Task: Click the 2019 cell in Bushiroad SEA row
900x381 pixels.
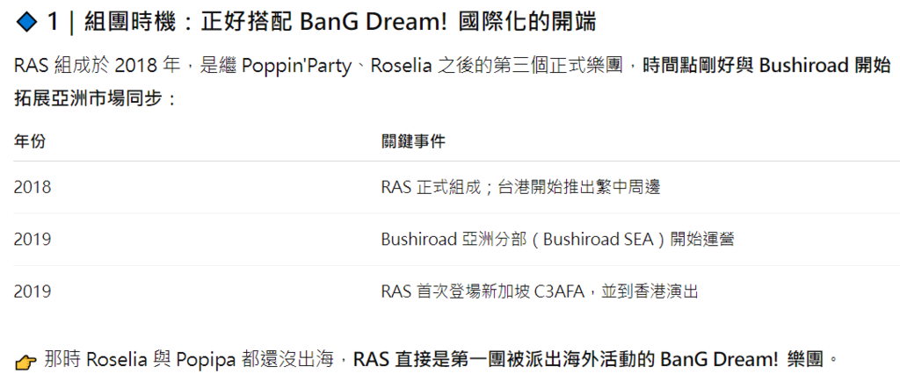Action: pos(33,240)
